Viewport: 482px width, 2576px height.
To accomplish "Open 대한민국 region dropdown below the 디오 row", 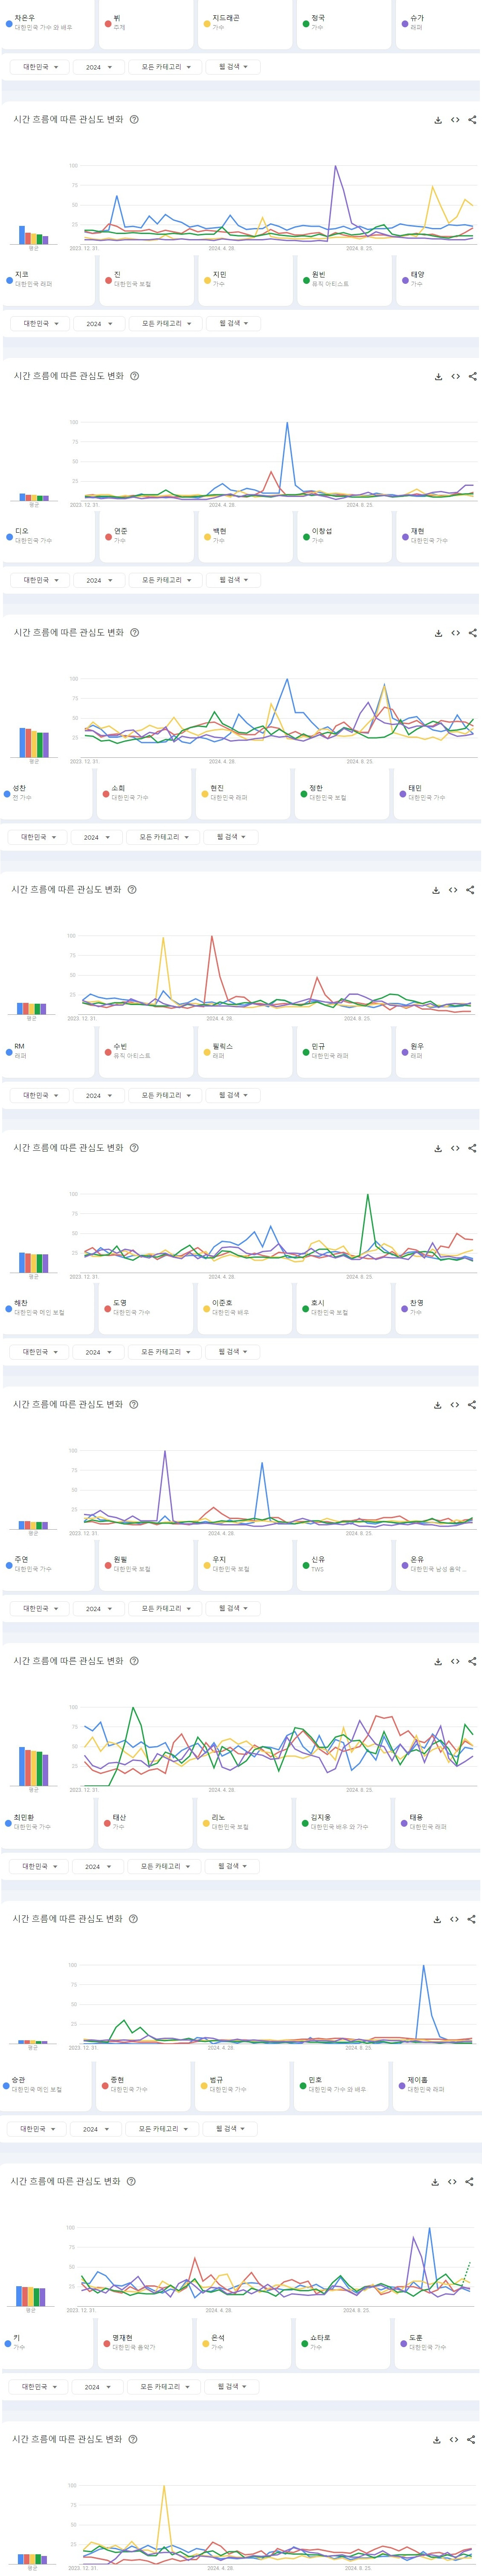I will click(40, 580).
